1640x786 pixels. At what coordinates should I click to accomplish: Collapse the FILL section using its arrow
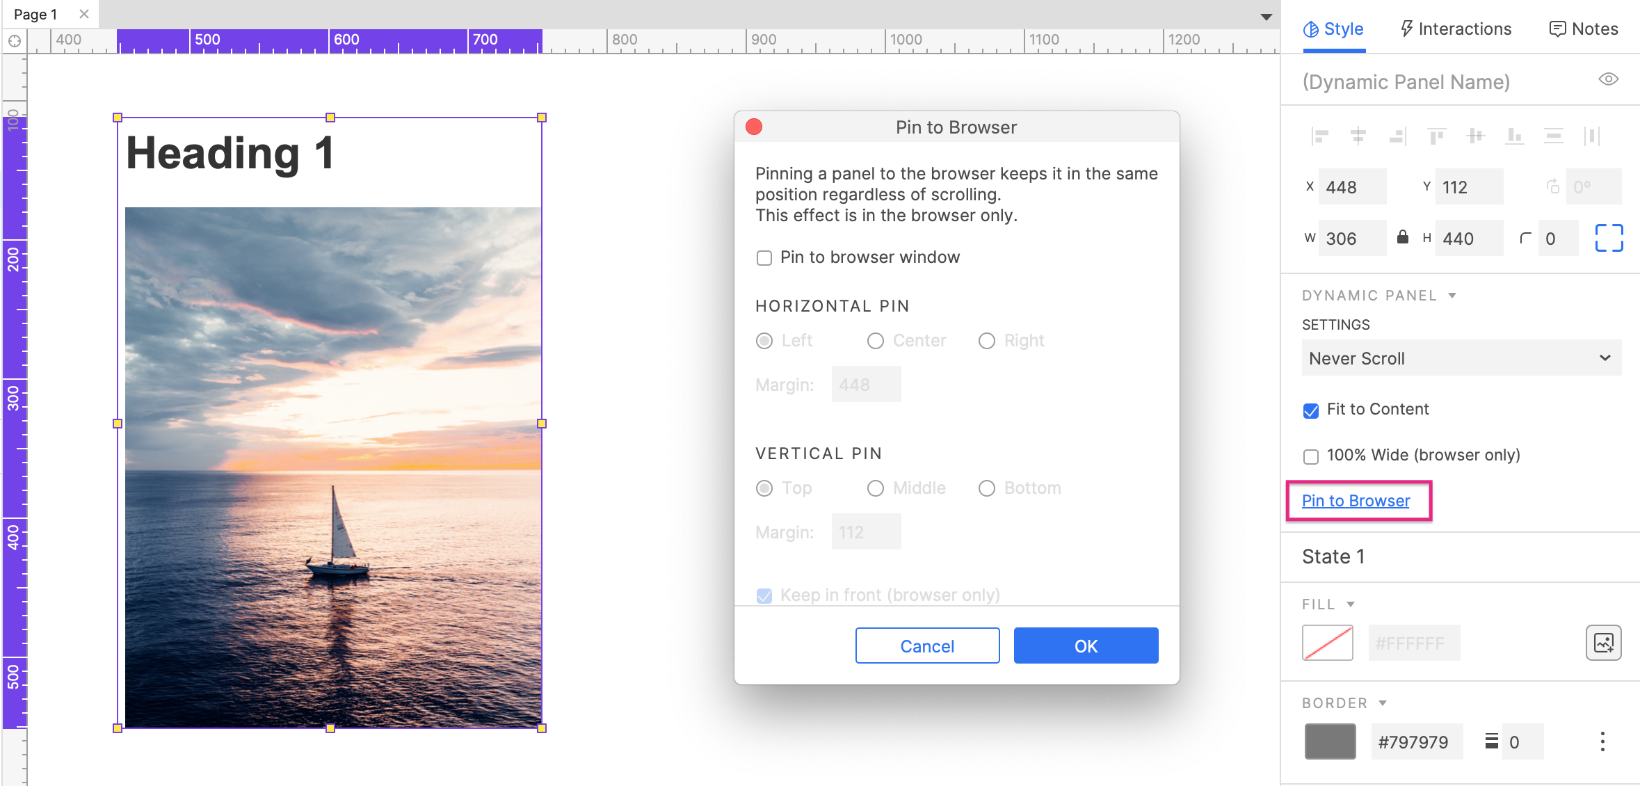pyautogui.click(x=1351, y=604)
